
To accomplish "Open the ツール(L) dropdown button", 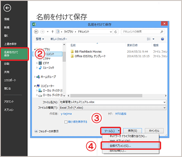I will 110,131.
